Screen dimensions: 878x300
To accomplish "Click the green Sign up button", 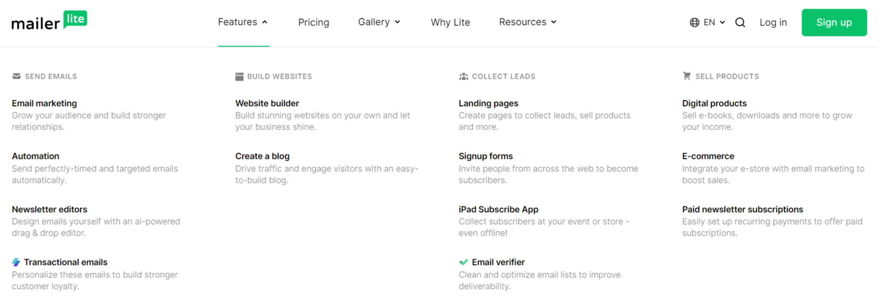I will pyautogui.click(x=834, y=23).
